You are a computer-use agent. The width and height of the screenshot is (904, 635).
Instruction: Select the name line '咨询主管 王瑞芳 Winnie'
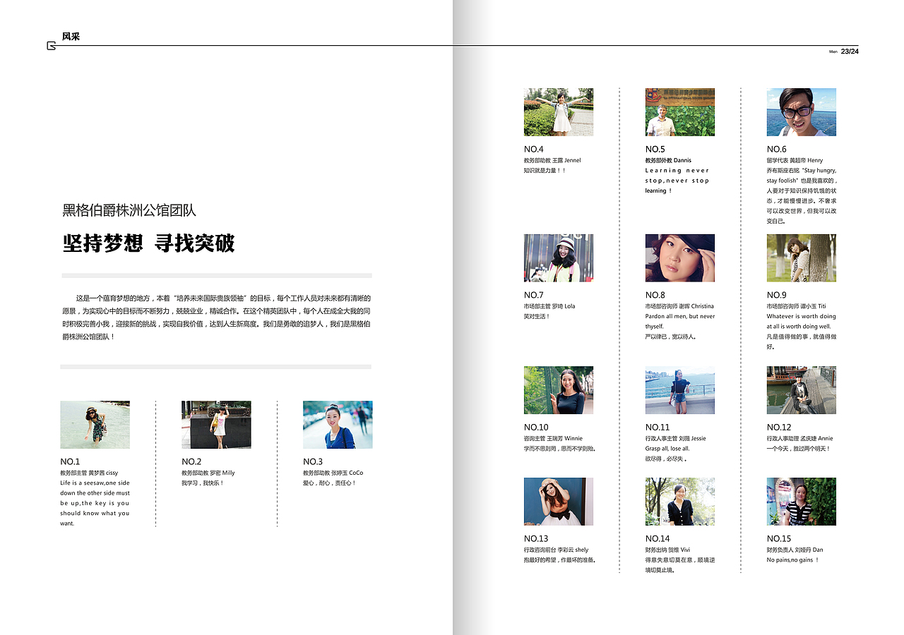click(x=553, y=438)
